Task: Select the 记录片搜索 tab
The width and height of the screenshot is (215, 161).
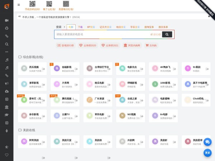Action: [x=105, y=27]
